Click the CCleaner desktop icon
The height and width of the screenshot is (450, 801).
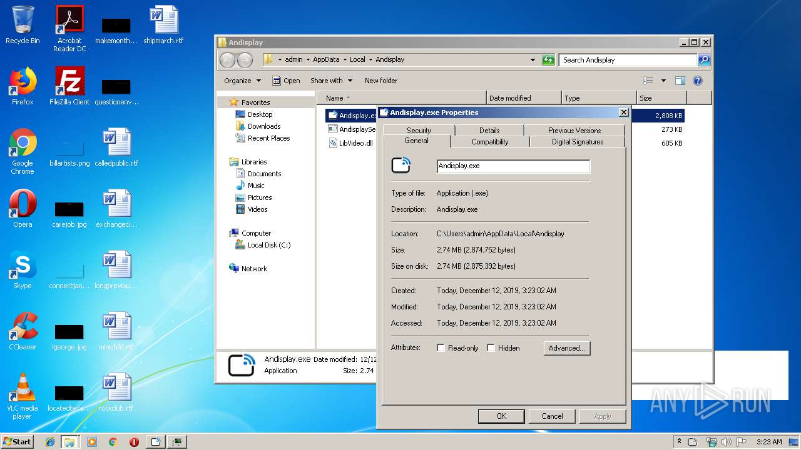[23, 331]
